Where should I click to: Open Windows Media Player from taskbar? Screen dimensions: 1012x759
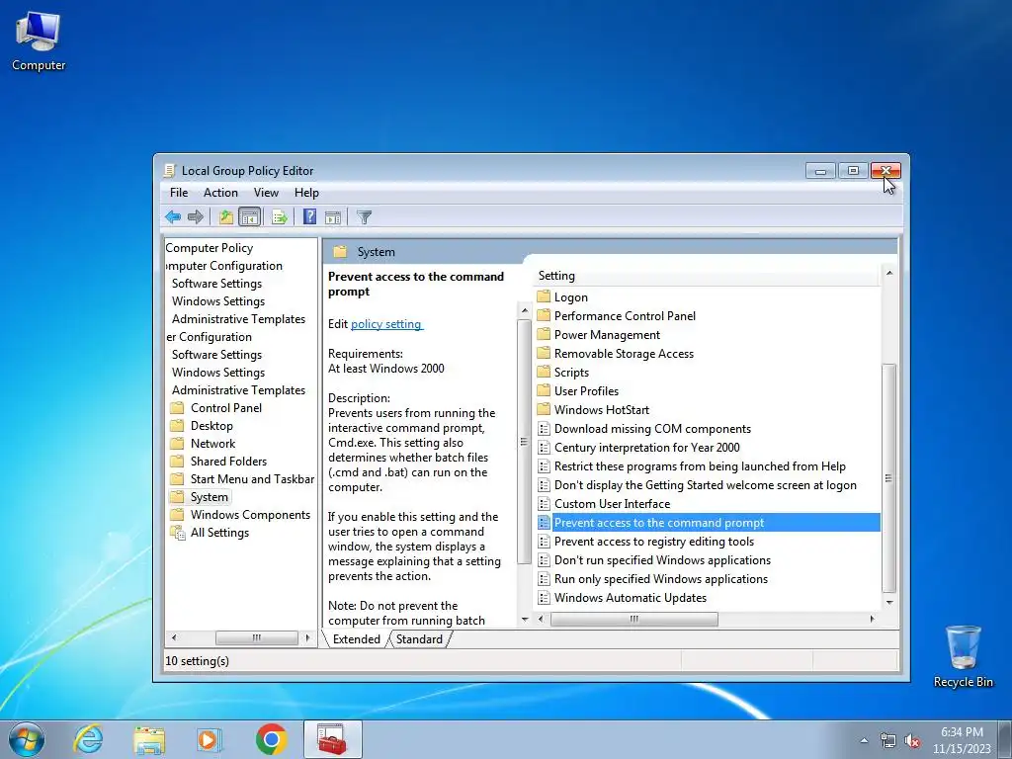click(x=209, y=740)
